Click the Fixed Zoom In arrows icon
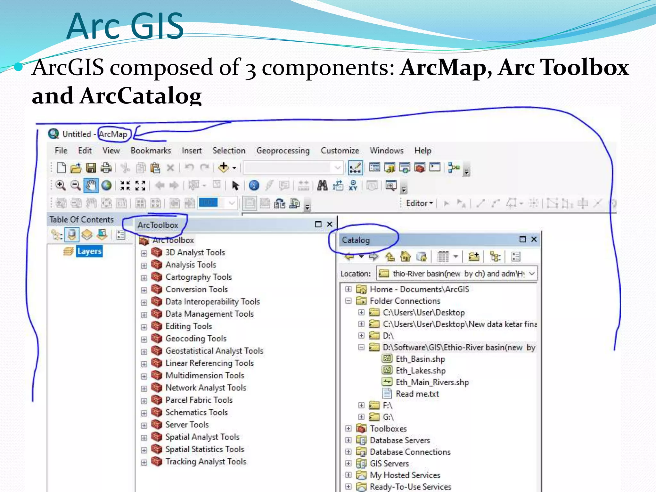656x492 pixels. pyautogui.click(x=125, y=185)
